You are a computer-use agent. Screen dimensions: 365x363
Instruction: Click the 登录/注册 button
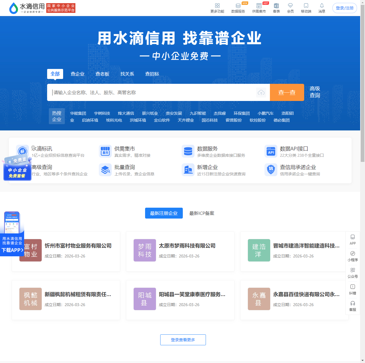344,8
